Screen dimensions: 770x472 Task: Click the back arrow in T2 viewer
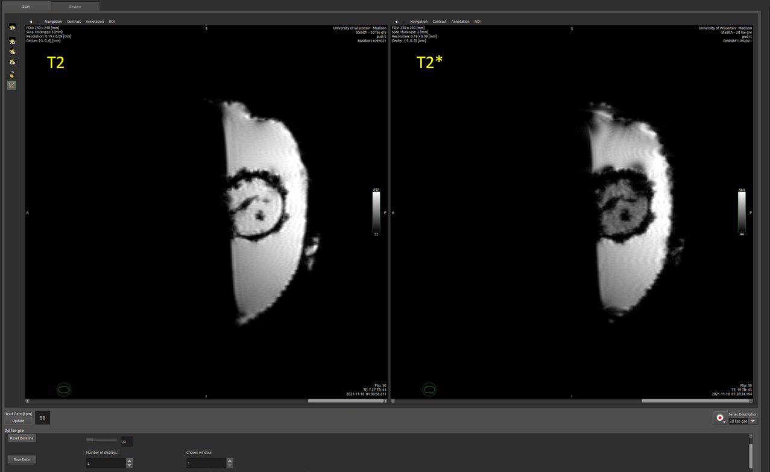point(30,22)
